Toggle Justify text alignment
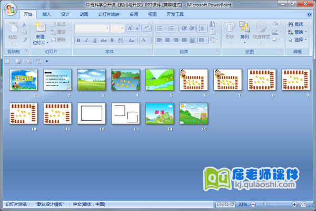Screen dimensions: 316x211 184,40
